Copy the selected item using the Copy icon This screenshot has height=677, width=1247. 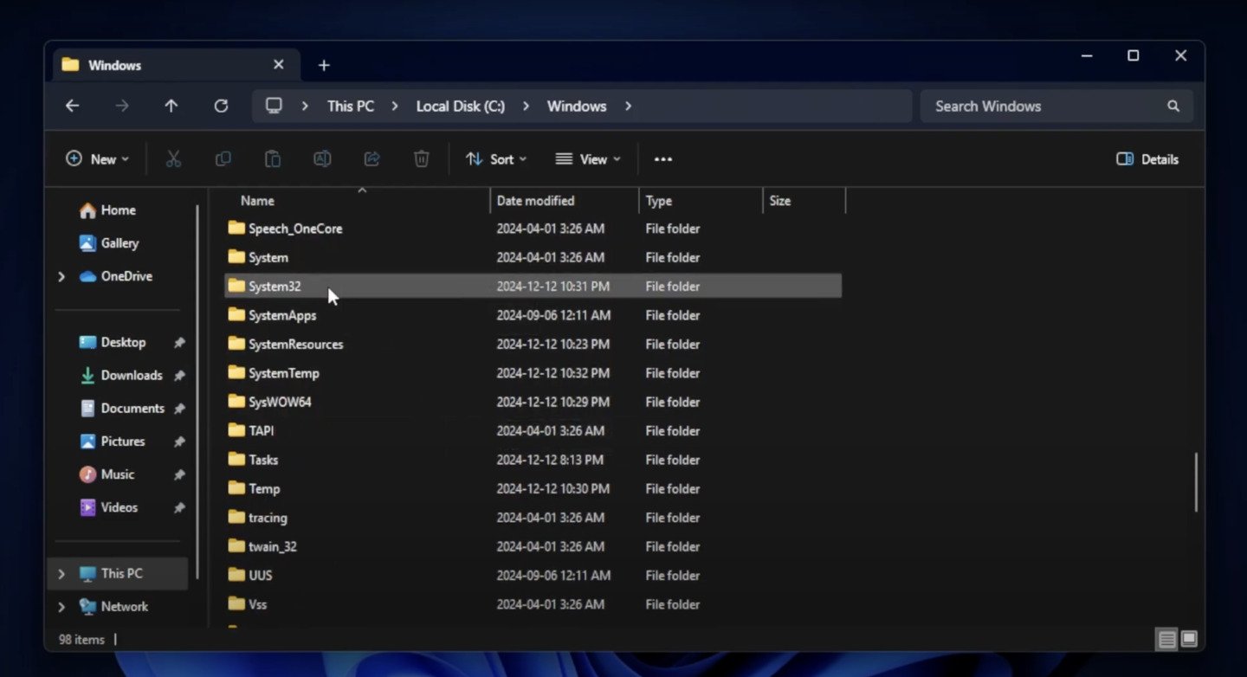223,158
